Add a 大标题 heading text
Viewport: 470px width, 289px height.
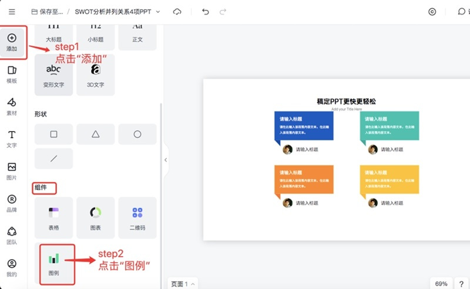53,37
